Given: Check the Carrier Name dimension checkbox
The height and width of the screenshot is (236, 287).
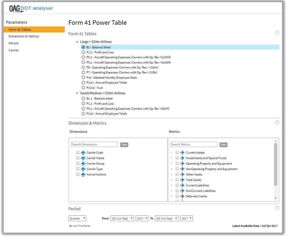Looking at the screenshot, I should pyautogui.click(x=78, y=158).
